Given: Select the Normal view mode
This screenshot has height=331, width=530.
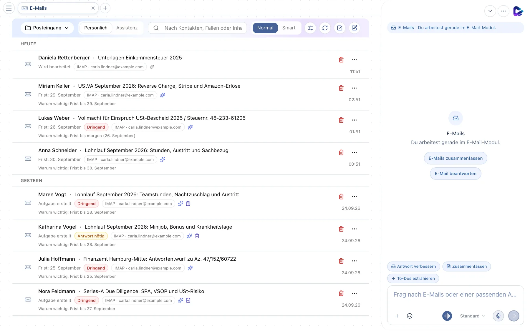Looking at the screenshot, I should tap(265, 28).
